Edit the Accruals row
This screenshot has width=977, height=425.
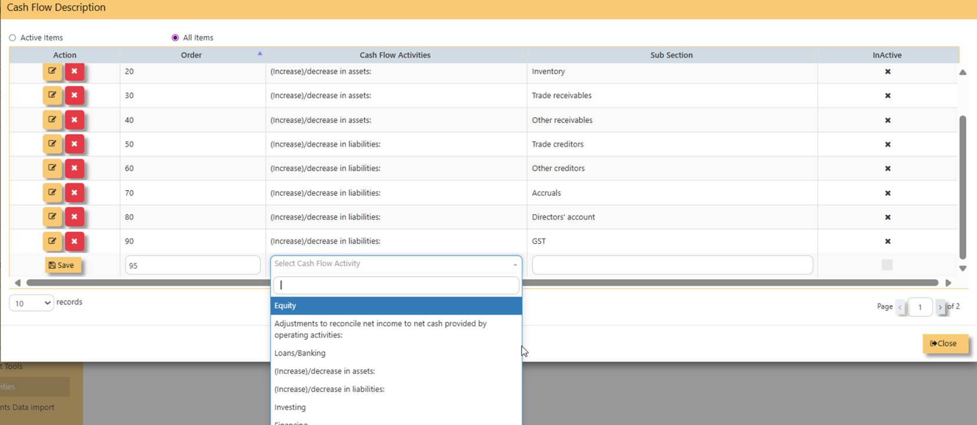[x=52, y=192]
